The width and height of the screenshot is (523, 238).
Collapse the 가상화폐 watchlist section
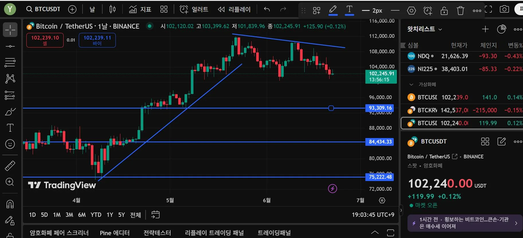click(x=411, y=84)
